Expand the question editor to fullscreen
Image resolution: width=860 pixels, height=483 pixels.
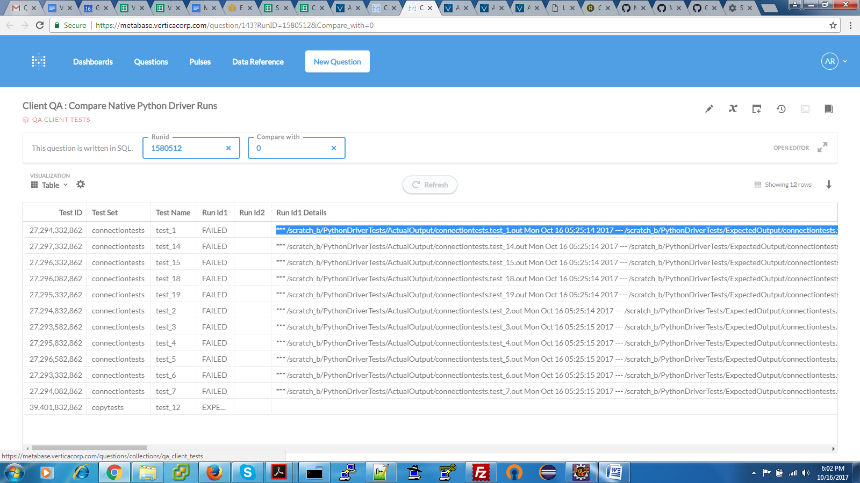click(822, 148)
